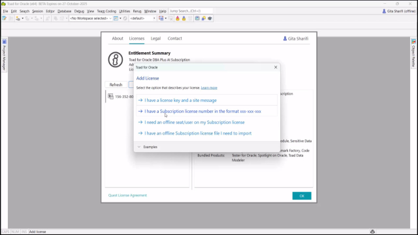Click the Bundled Products label
Viewport: 418px width, 235px height.
(211, 155)
